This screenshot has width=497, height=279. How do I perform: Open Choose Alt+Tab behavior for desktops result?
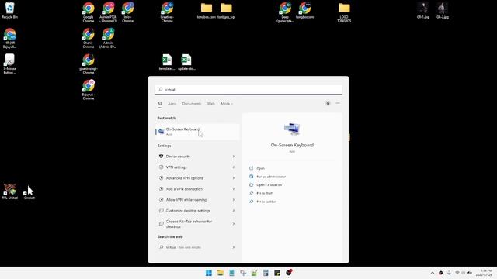click(x=189, y=224)
